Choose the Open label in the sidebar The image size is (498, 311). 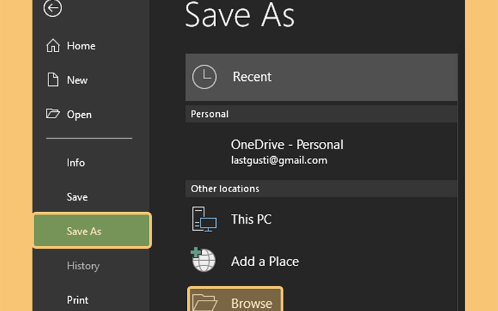coord(79,114)
